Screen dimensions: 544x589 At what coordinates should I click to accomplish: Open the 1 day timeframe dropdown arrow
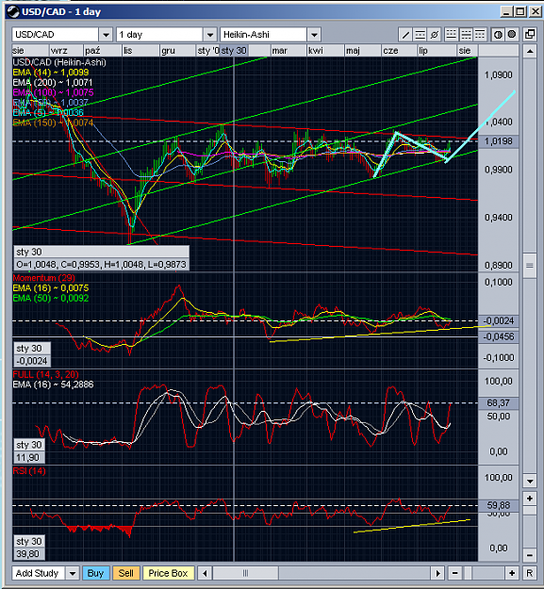coord(210,35)
